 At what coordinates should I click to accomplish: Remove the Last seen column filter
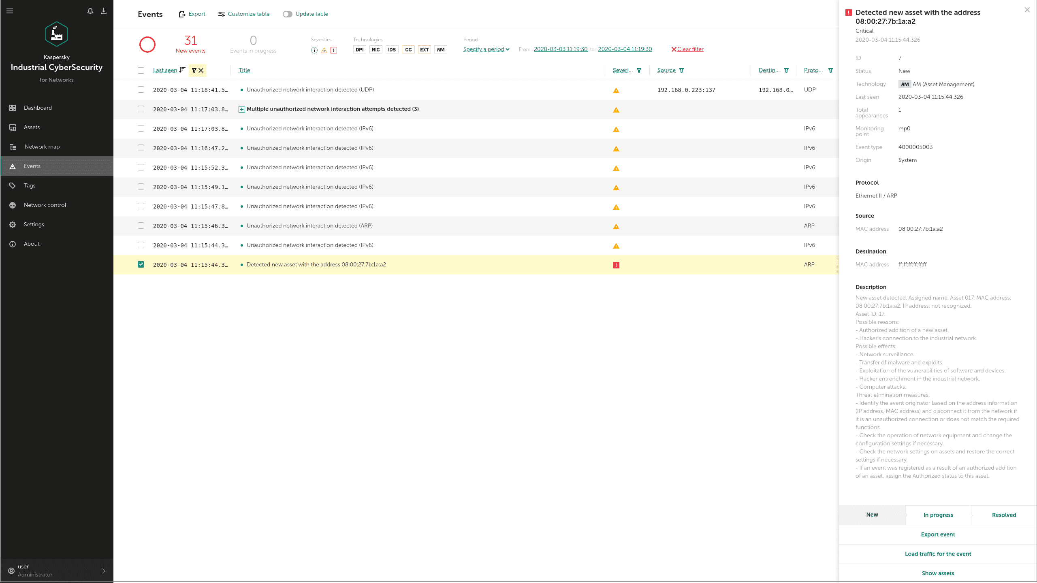(201, 70)
